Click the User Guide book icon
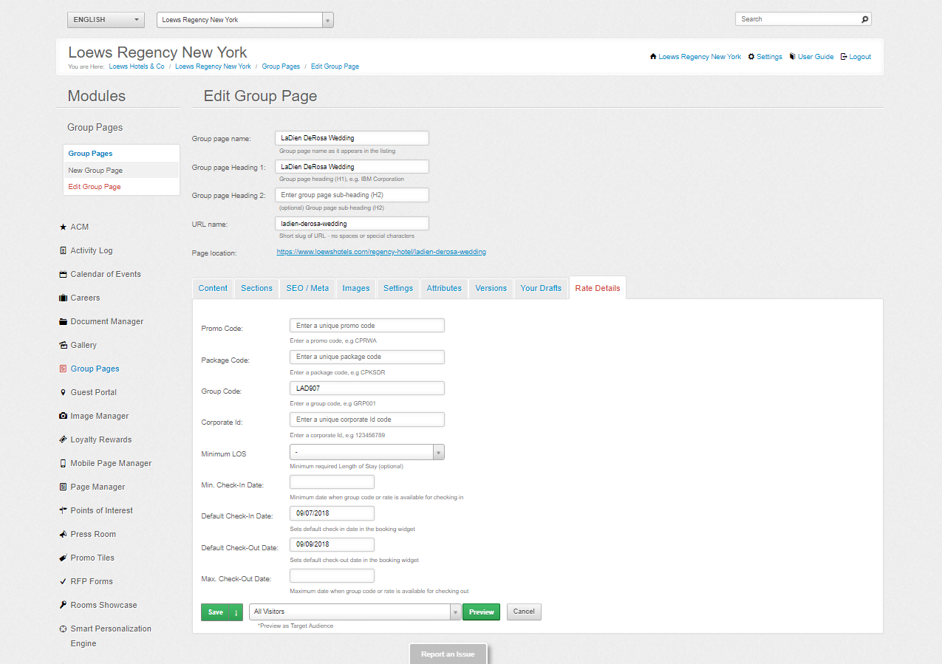The width and height of the screenshot is (942, 664). click(x=792, y=57)
